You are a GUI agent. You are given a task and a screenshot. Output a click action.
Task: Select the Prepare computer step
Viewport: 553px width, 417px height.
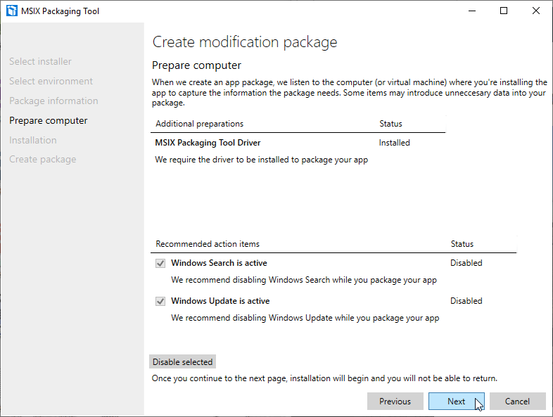pyautogui.click(x=49, y=121)
